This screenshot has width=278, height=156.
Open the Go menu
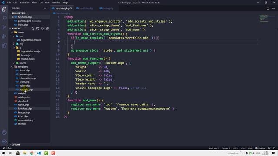pyautogui.click(x=41, y=3)
